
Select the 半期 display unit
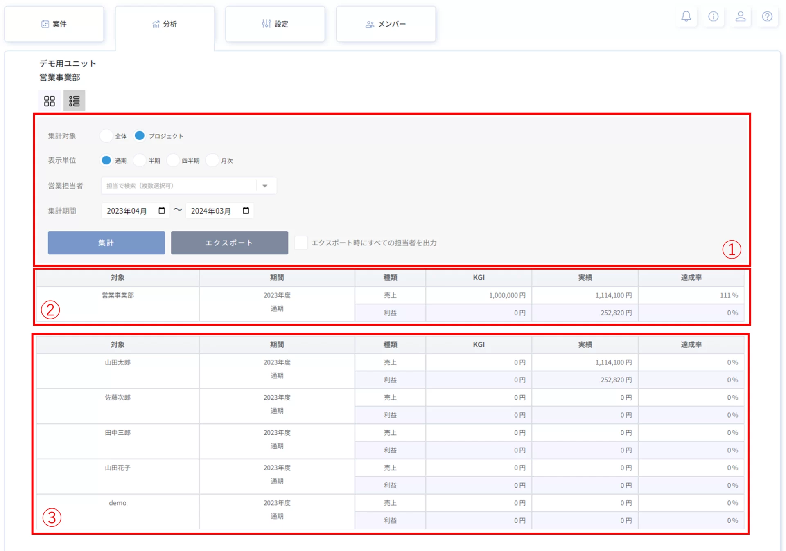pos(140,160)
